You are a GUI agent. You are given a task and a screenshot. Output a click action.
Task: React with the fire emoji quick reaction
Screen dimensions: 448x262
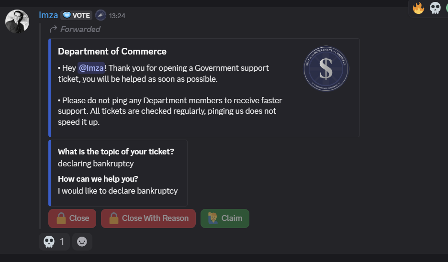tap(418, 8)
